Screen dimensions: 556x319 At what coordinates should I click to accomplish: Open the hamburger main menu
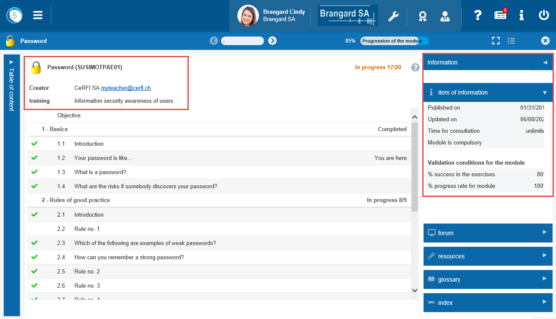point(38,15)
